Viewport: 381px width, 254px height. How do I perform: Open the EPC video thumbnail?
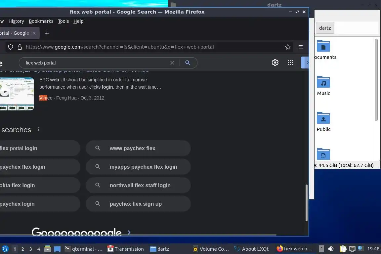[x=17, y=94]
